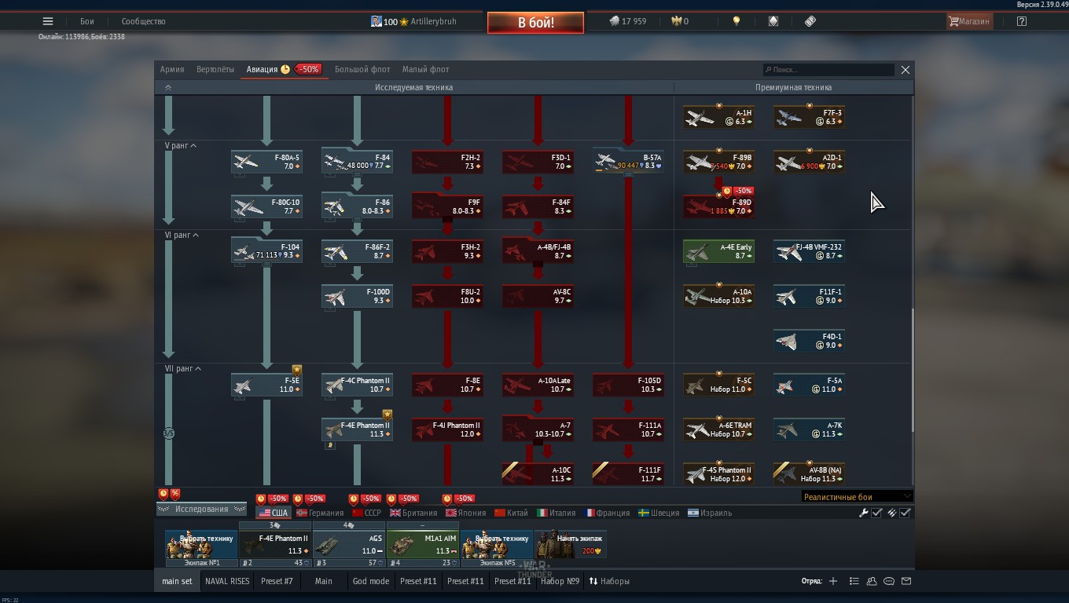The width and height of the screenshot is (1069, 603).
Task: Click the ammo auto-refill stripes icon
Action: tap(892, 513)
